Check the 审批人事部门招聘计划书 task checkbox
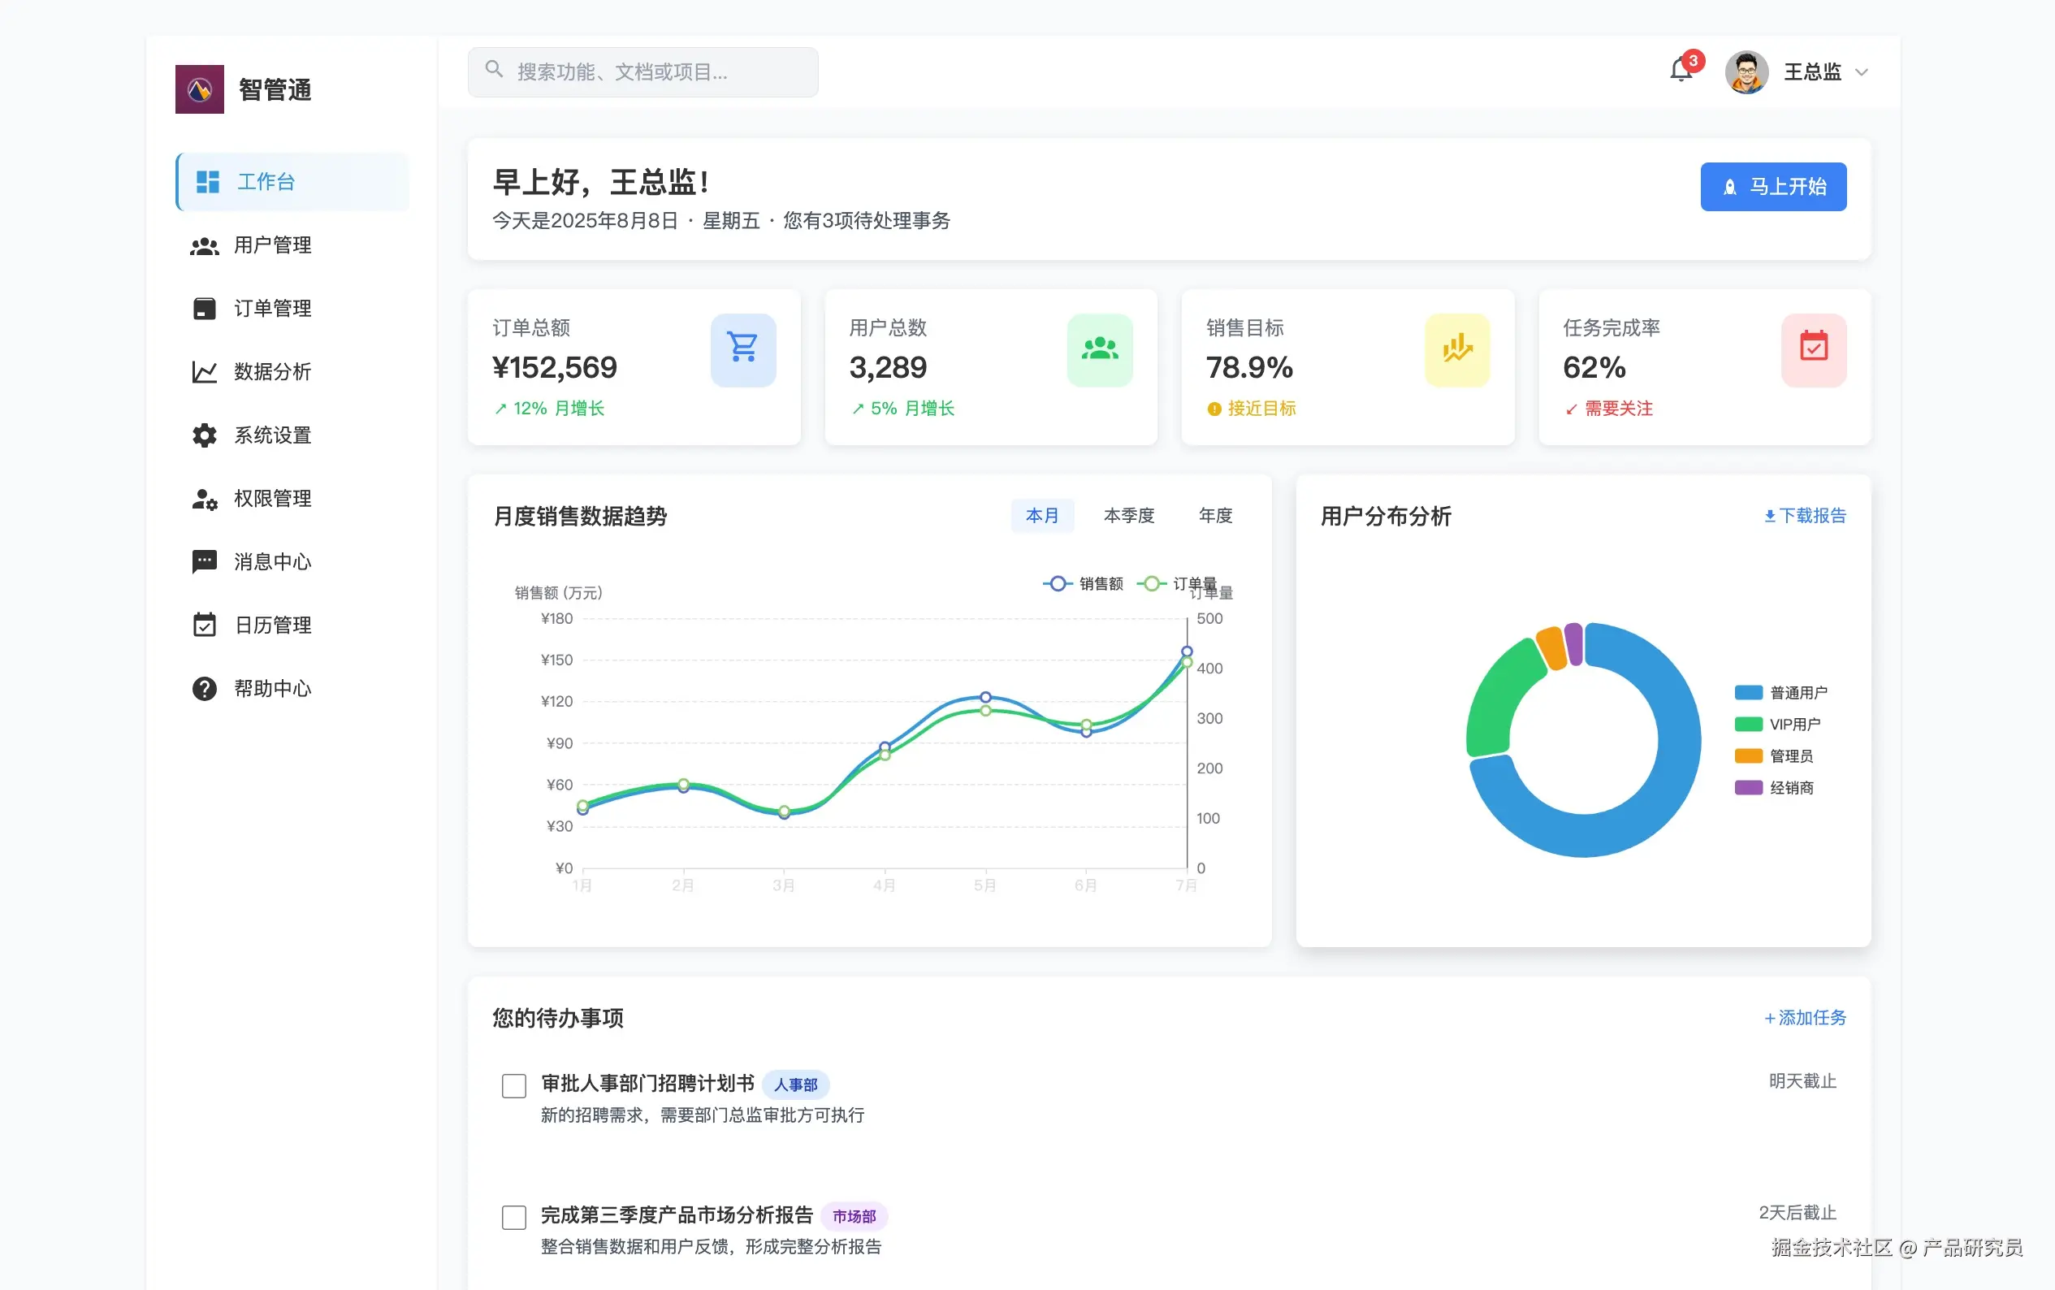The height and width of the screenshot is (1290, 2055). 513,1085
